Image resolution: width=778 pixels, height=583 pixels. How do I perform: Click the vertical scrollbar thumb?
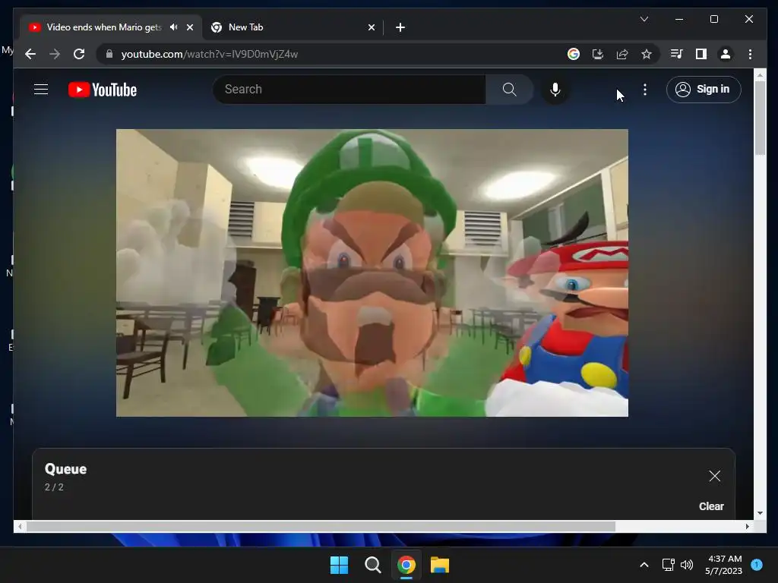(760, 118)
